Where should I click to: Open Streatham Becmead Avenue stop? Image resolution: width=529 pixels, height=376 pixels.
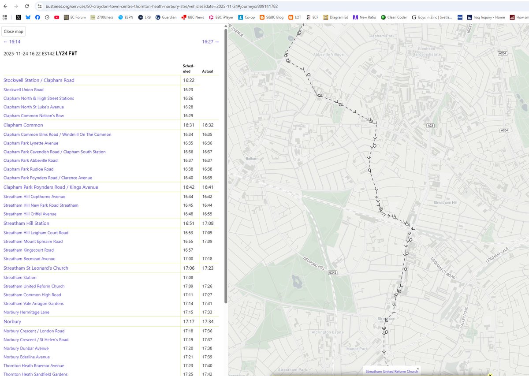click(x=30, y=259)
